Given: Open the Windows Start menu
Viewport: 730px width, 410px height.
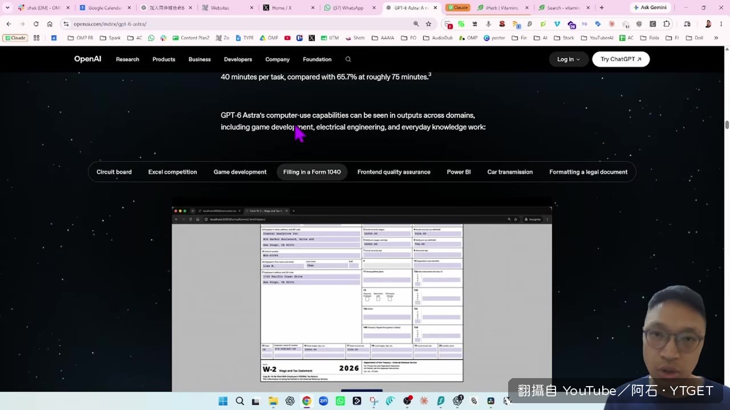Looking at the screenshot, I should pos(223,401).
